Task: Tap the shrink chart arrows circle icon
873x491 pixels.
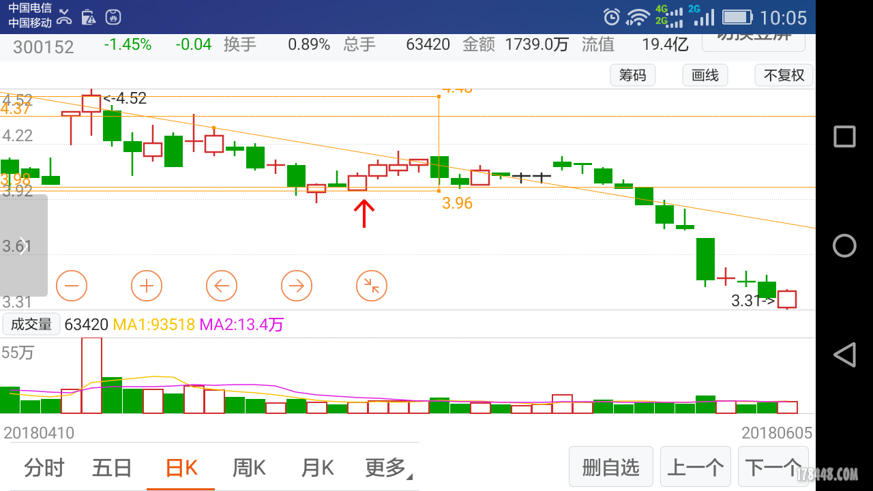Action: [x=372, y=286]
